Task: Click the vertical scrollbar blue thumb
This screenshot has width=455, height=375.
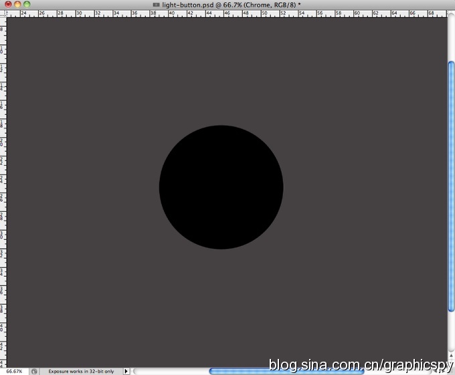Action: click(451, 187)
